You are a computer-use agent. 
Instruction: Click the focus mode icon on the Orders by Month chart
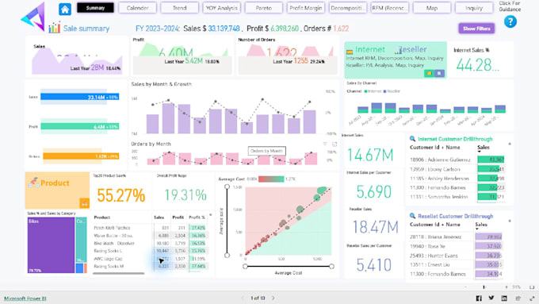pyautogui.click(x=334, y=144)
